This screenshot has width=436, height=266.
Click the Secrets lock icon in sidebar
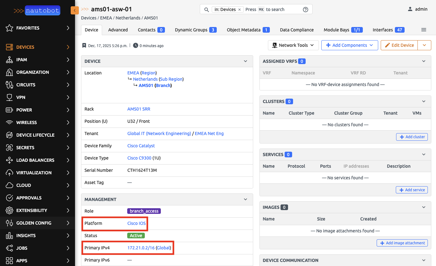(x=9, y=148)
